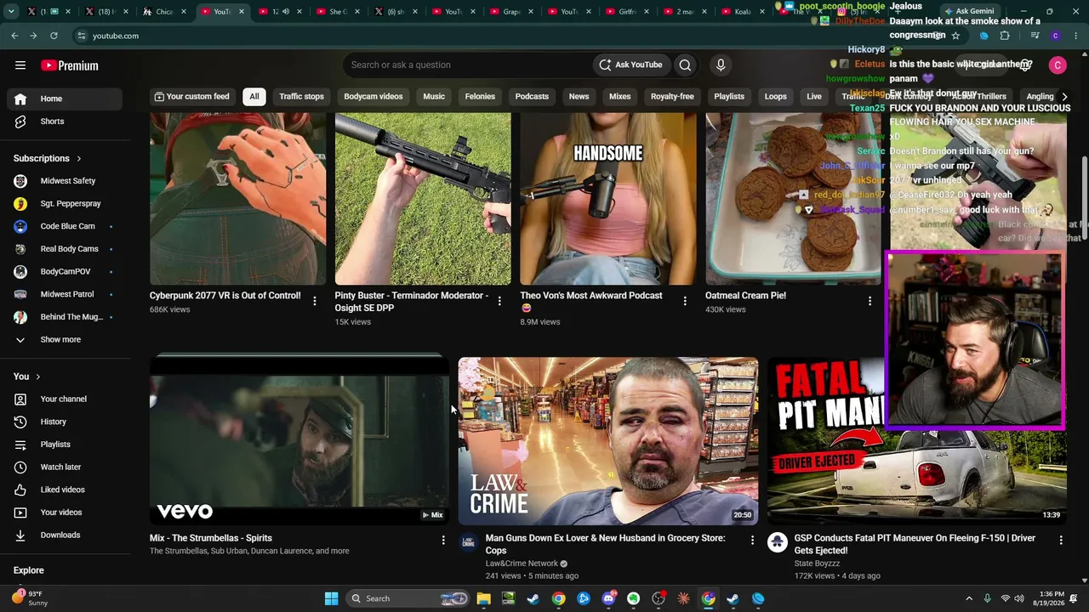This screenshot has width=1089, height=612.
Task: Toggle the Traffic stops filter chip
Action: click(302, 96)
